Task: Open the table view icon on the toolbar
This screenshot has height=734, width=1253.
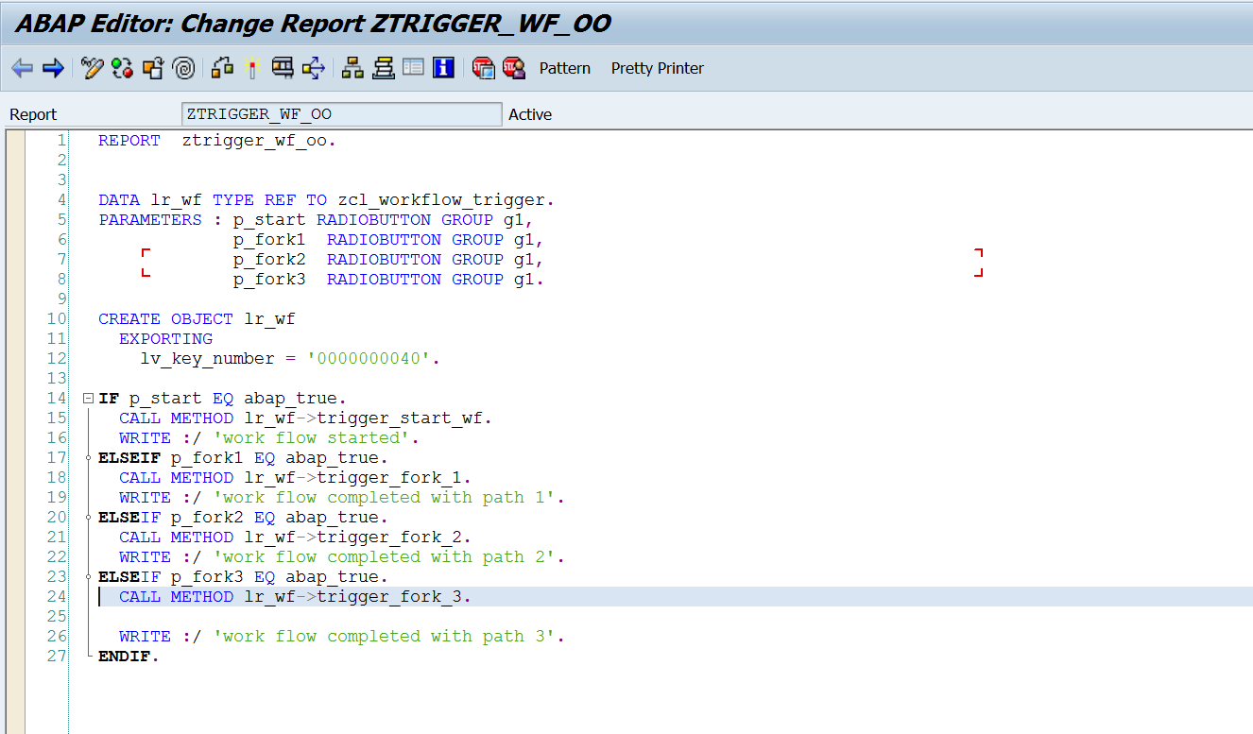Action: [x=413, y=67]
